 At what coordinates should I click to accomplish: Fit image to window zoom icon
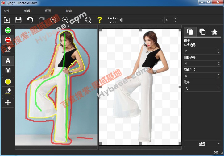(88, 20)
